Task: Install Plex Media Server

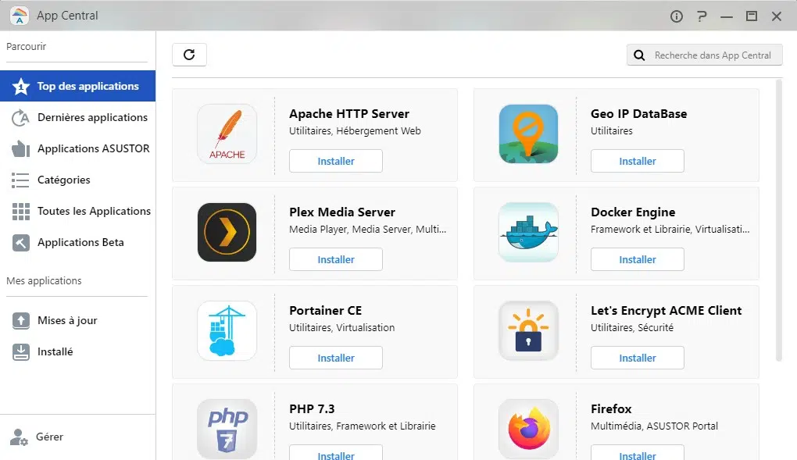Action: 336,260
